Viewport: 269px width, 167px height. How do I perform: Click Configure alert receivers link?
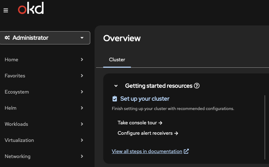(x=148, y=133)
